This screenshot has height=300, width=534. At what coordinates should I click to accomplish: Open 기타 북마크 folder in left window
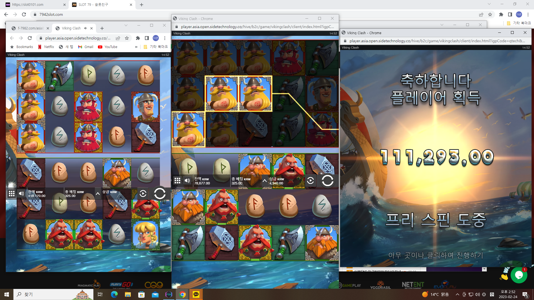click(155, 47)
